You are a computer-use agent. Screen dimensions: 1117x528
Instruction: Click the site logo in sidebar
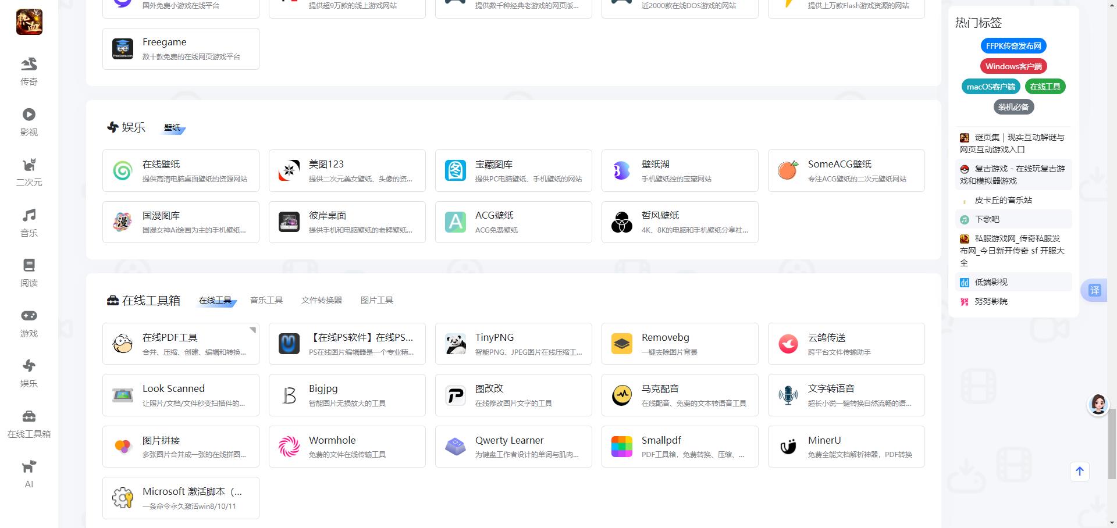(29, 22)
